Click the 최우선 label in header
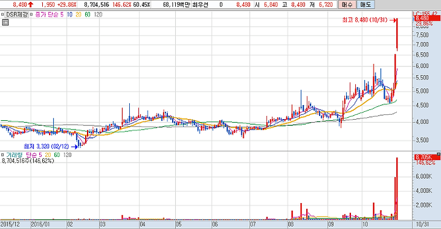This screenshot has height=229, width=441. 200,4
